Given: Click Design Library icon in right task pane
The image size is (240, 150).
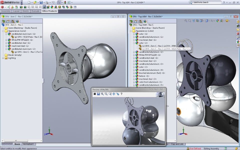Looking at the screenshot, I should [x=238, y=26].
